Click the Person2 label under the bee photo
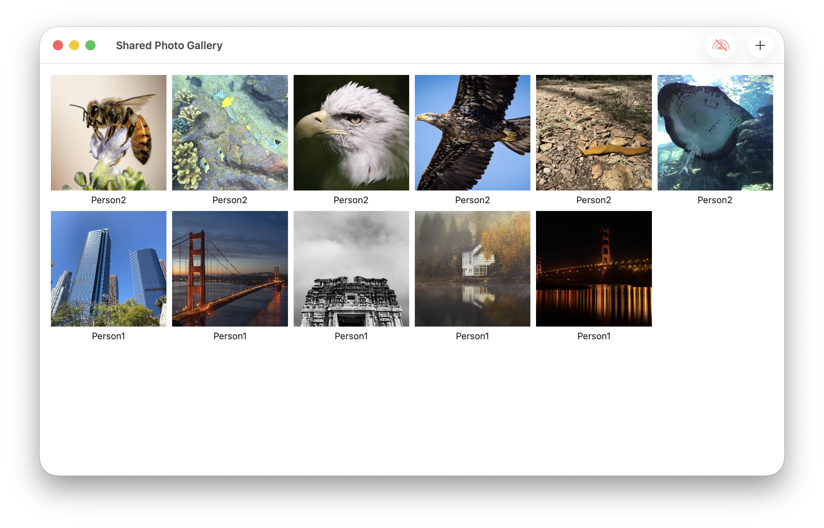This screenshot has height=528, width=824. tap(108, 200)
